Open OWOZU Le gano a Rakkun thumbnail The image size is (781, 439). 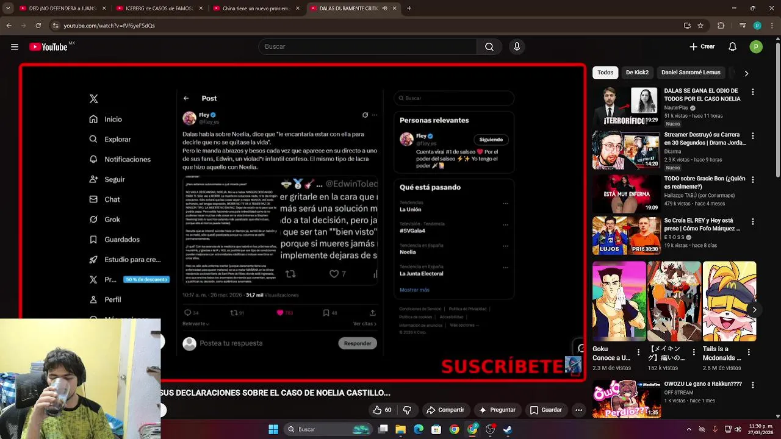626,399
